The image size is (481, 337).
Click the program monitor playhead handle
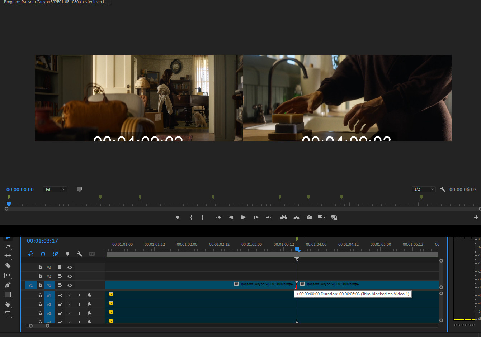pos(9,204)
